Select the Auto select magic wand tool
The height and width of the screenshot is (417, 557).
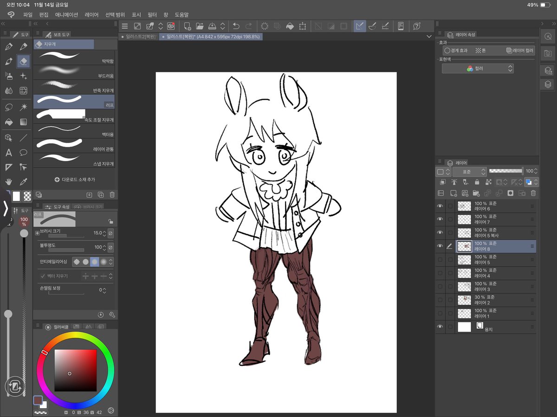click(x=24, y=107)
